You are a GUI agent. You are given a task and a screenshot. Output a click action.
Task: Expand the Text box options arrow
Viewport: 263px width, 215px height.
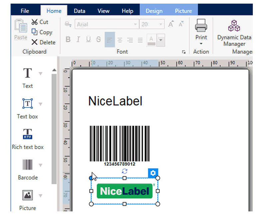(x=40, y=104)
